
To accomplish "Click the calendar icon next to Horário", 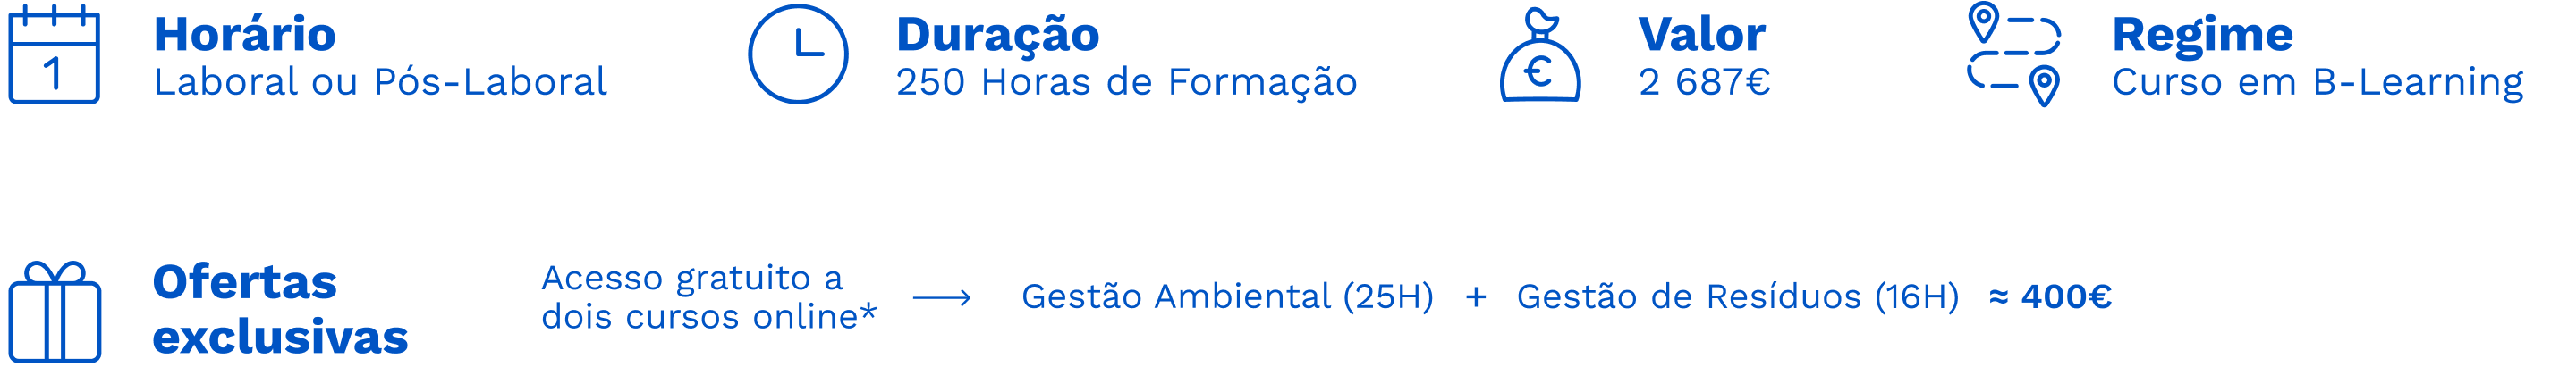I will coord(54,56).
